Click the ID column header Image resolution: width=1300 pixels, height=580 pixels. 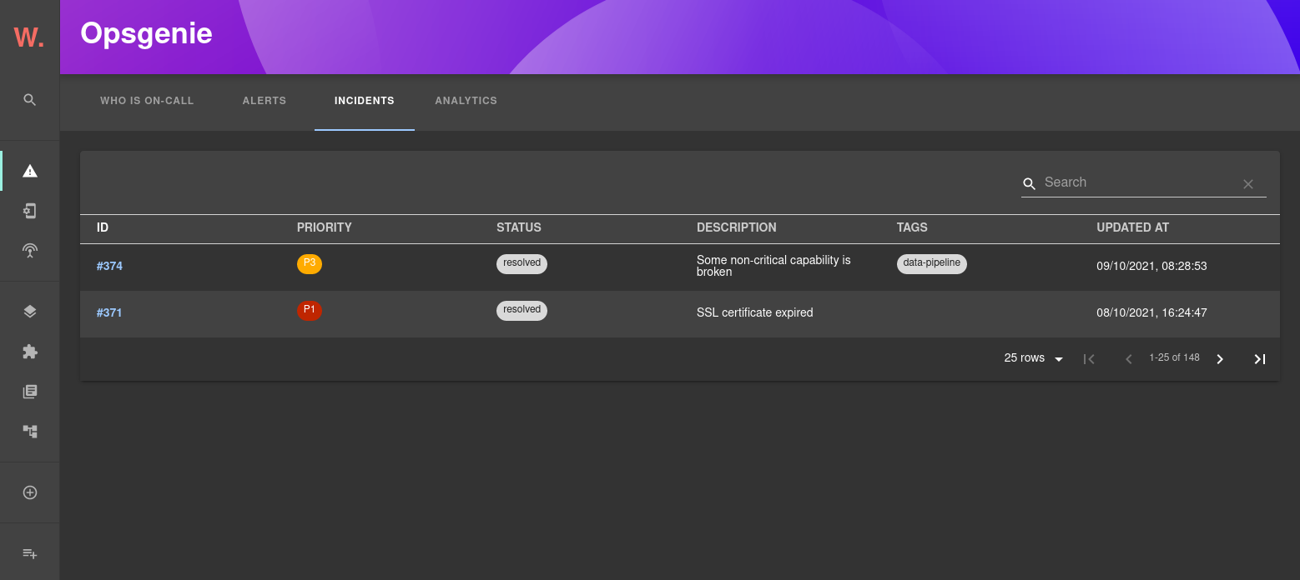pyautogui.click(x=103, y=227)
